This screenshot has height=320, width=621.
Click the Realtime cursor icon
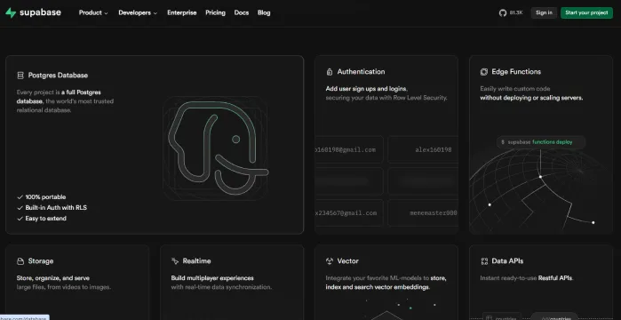point(175,261)
